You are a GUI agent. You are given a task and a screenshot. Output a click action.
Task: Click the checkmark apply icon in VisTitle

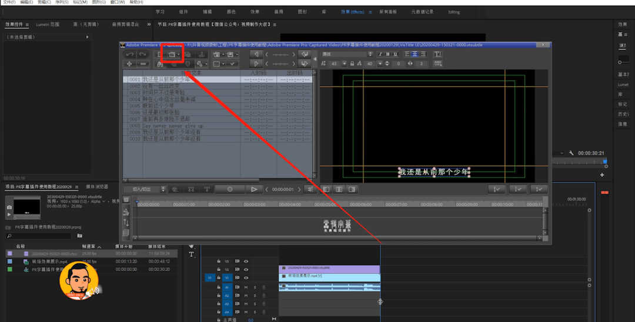(232, 64)
